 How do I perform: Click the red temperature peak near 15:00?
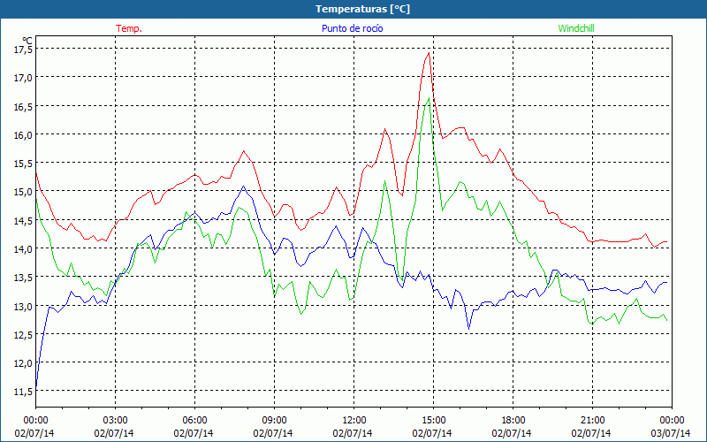click(x=429, y=53)
